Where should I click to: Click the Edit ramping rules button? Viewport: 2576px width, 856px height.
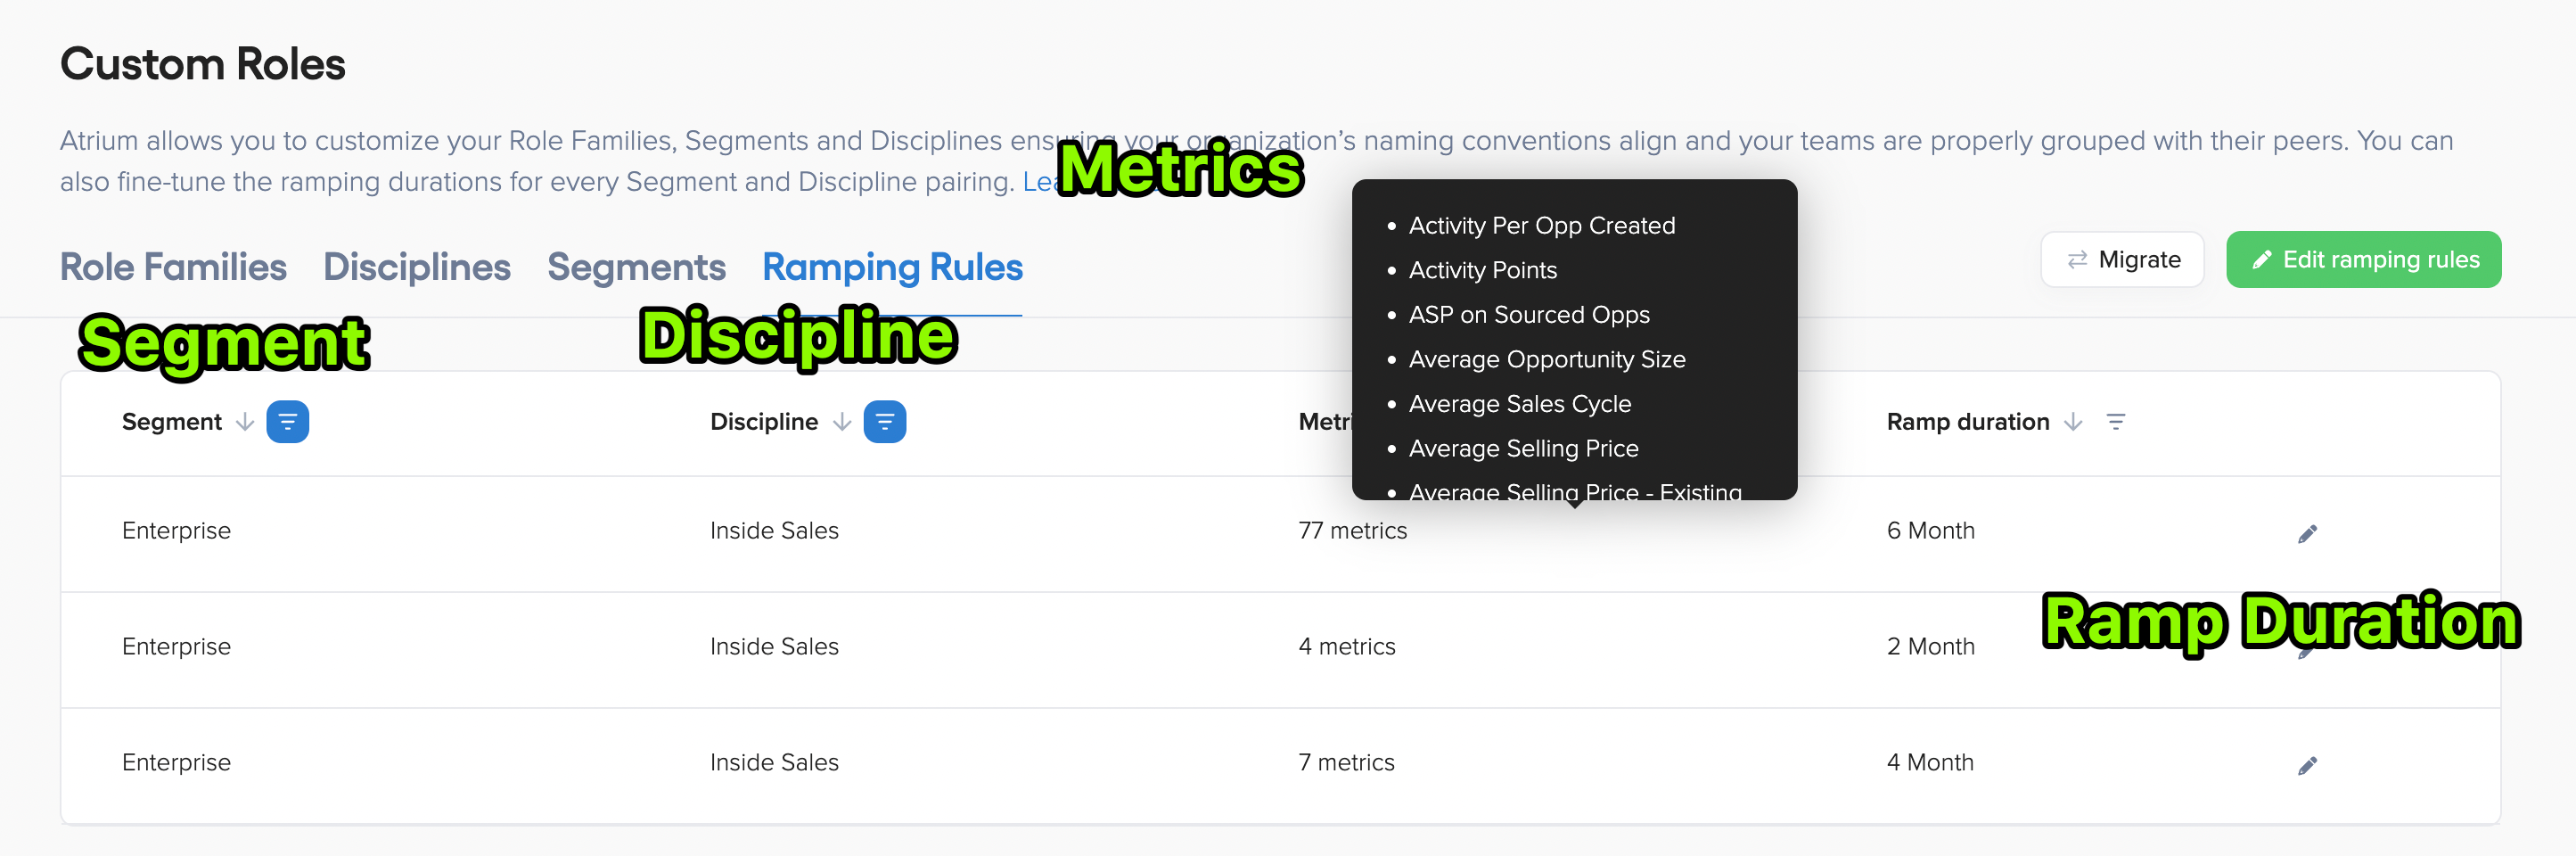(2364, 259)
